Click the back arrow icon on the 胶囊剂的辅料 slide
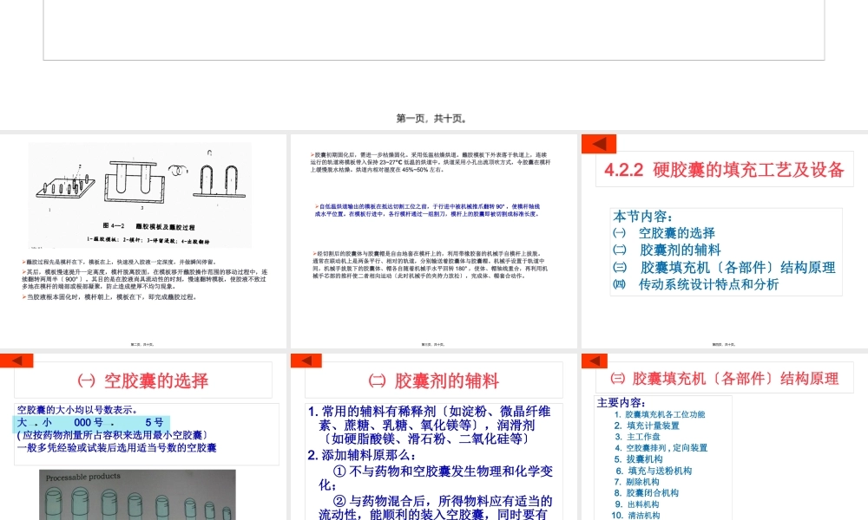 [x=307, y=360]
